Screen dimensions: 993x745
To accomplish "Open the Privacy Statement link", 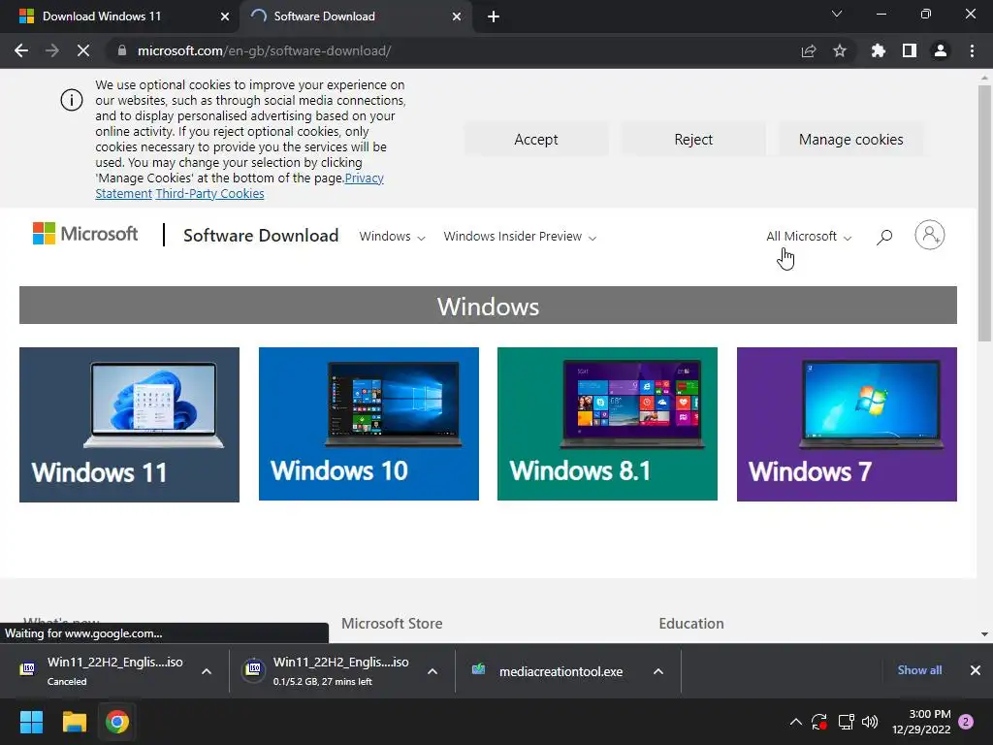I will (x=365, y=178).
